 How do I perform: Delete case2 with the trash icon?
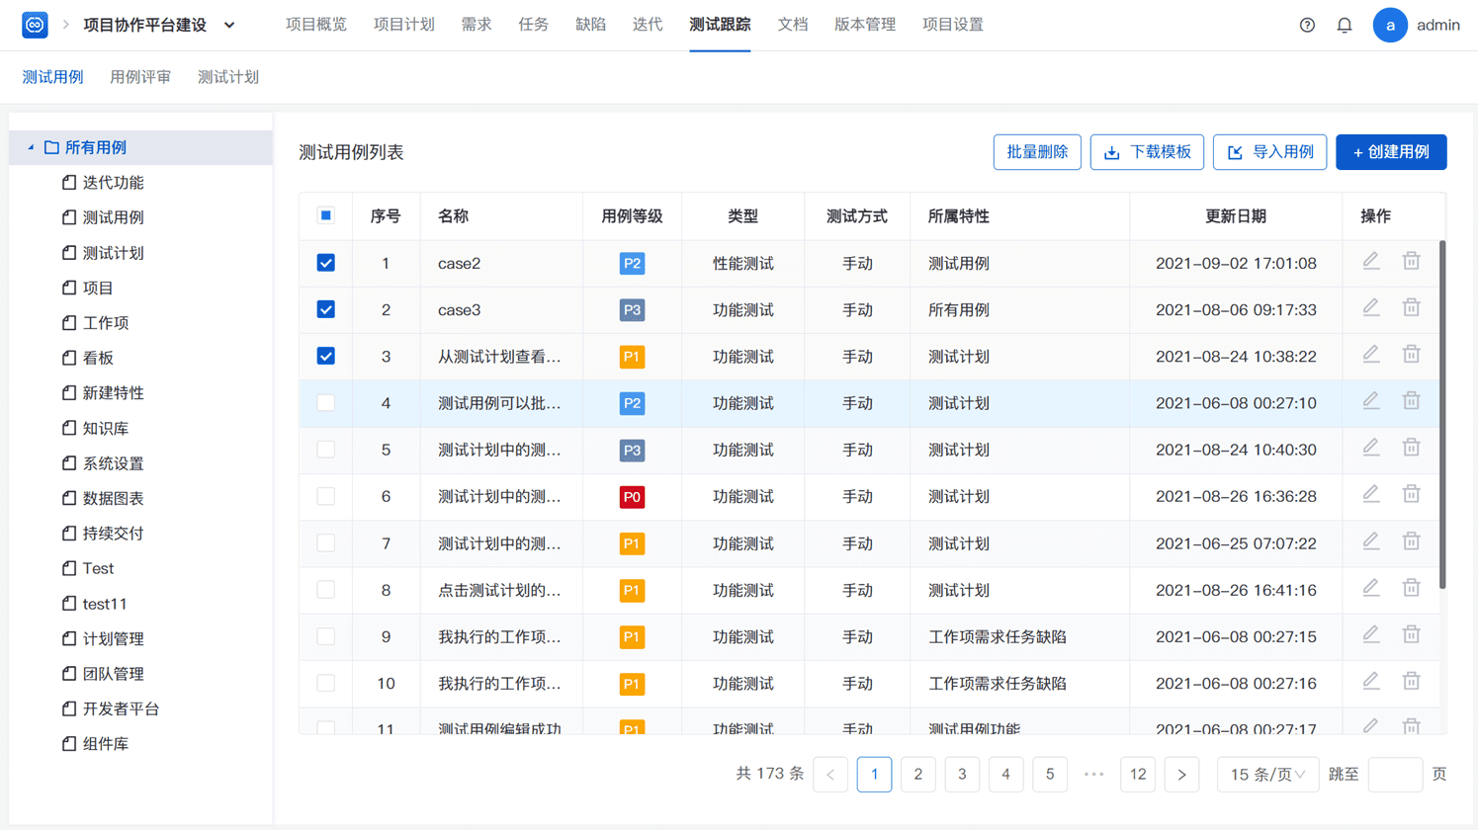[x=1411, y=261]
